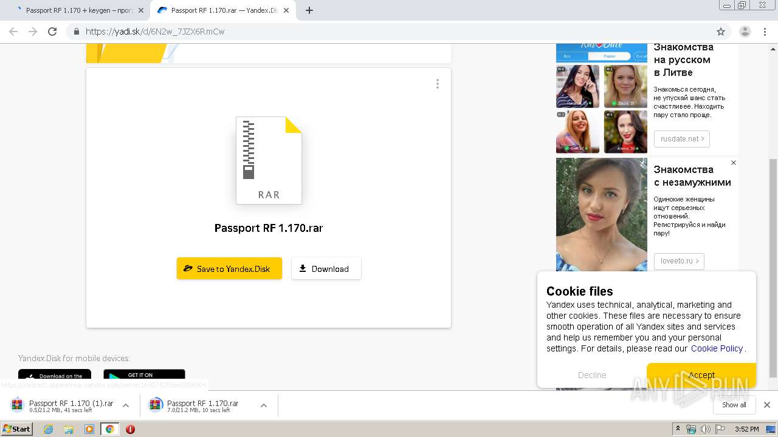Reload the Yandex.Disk page
Image resolution: width=778 pixels, height=437 pixels.
52,32
